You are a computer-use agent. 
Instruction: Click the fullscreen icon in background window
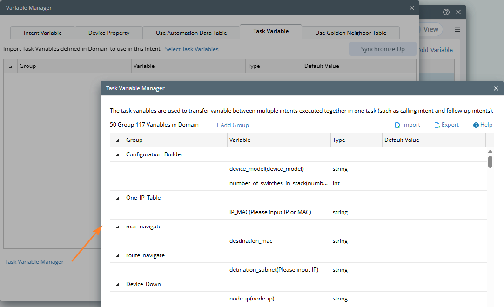[434, 13]
